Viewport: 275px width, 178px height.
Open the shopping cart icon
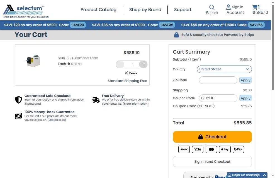coord(255,7)
